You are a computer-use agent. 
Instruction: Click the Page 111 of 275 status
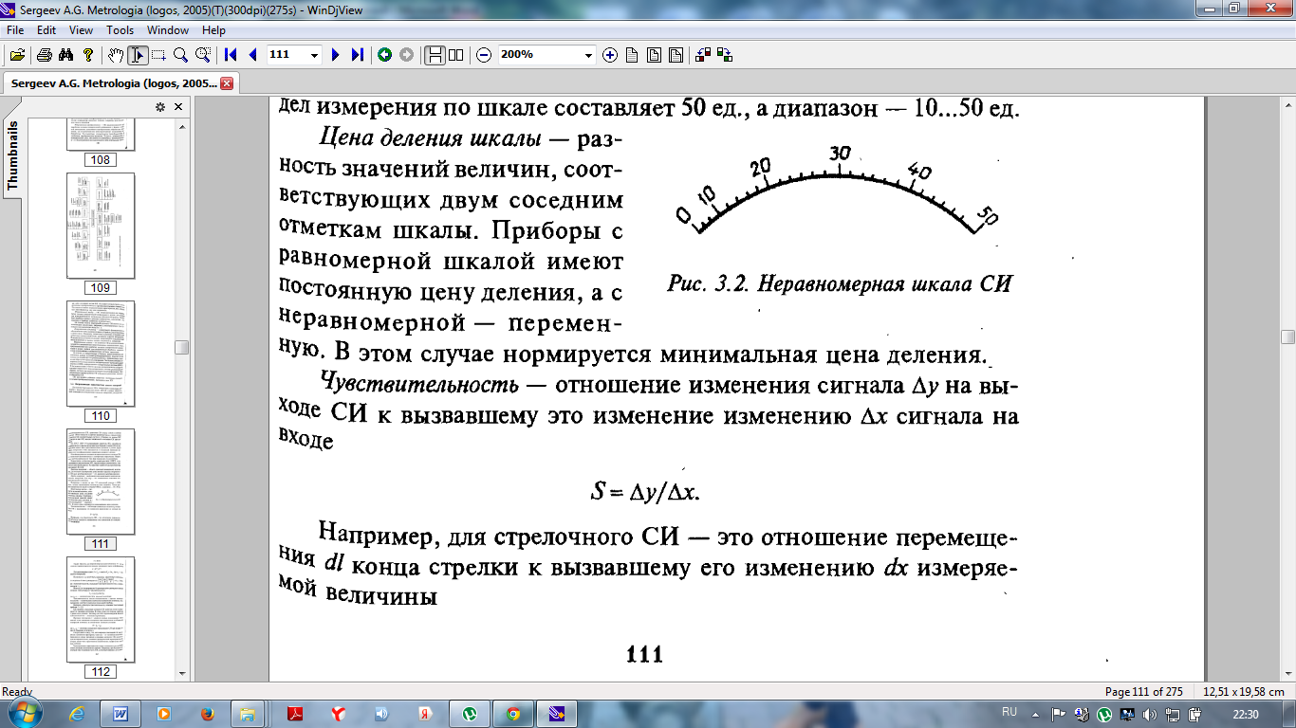(1144, 691)
